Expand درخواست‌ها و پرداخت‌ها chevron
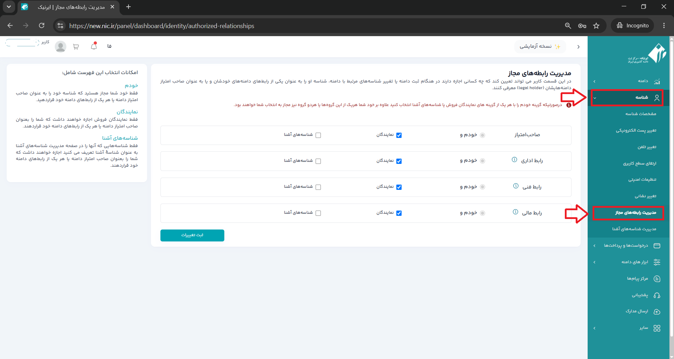 point(594,246)
